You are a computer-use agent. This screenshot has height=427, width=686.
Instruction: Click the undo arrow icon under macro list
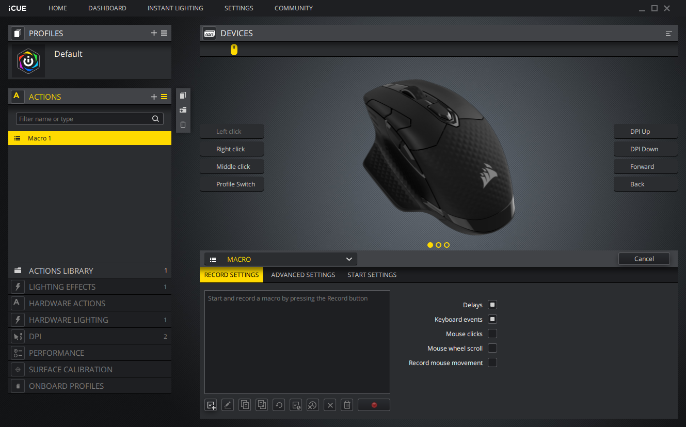[x=279, y=405]
